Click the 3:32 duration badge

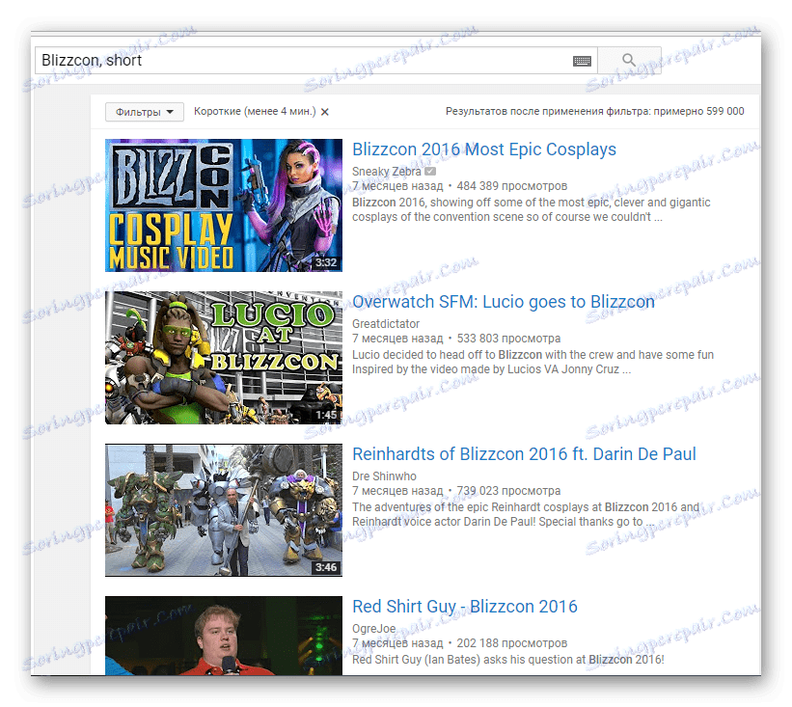click(326, 262)
